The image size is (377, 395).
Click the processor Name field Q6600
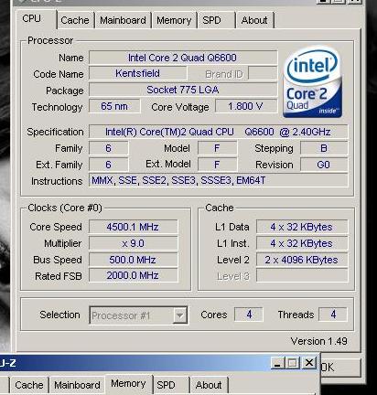point(183,58)
